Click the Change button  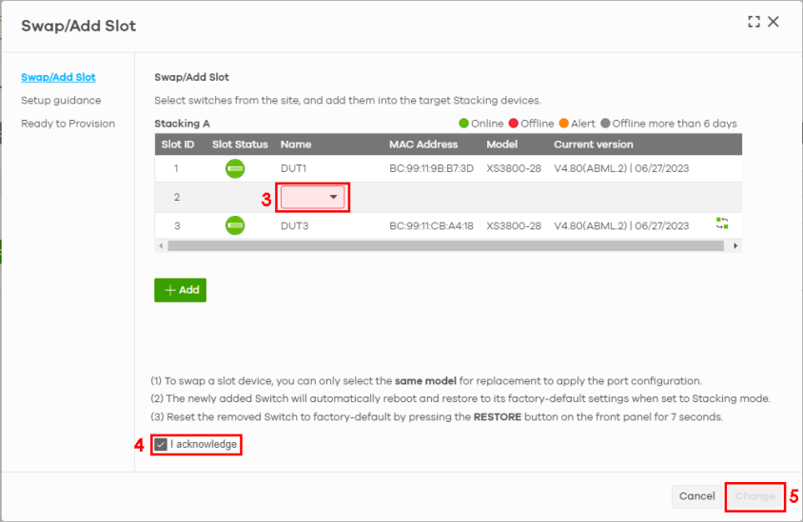point(754,496)
